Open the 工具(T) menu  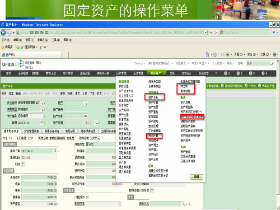pos(56,40)
